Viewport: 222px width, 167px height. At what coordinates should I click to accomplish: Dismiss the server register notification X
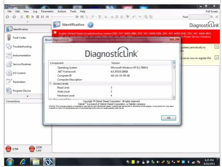(x=217, y=57)
